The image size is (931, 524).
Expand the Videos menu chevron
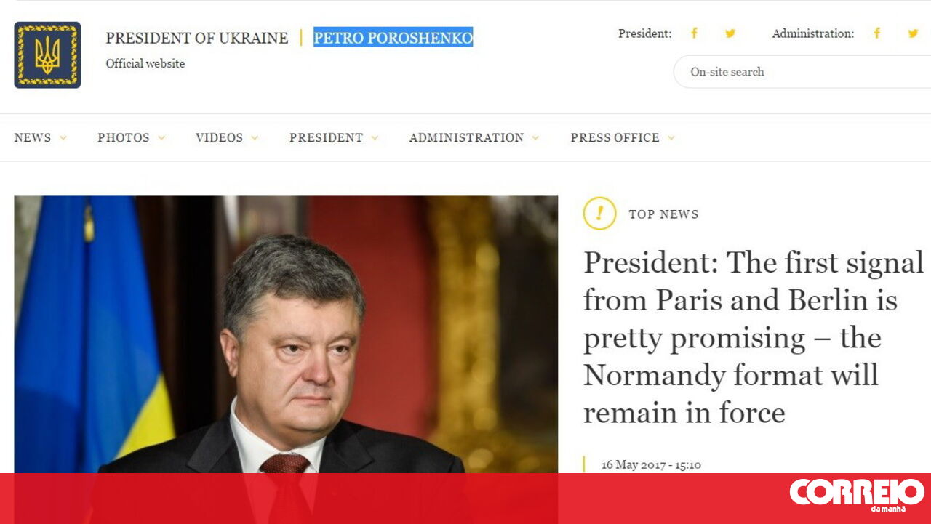click(x=255, y=138)
